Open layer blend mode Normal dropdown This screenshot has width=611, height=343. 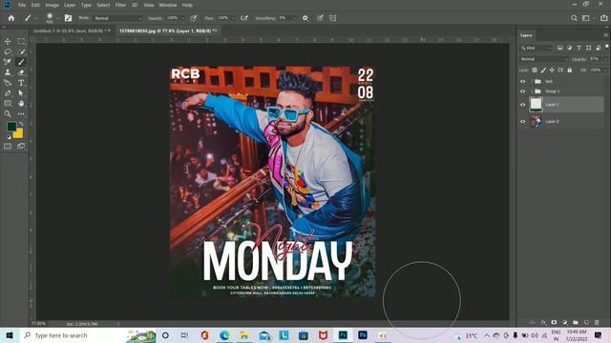pos(544,59)
